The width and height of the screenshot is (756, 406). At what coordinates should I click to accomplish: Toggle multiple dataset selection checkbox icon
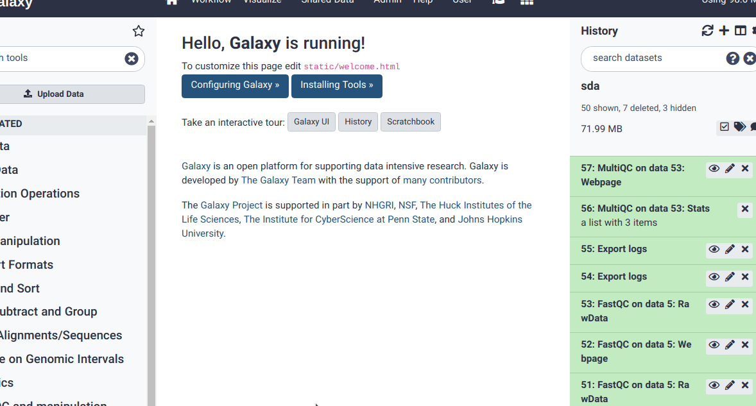tap(724, 126)
